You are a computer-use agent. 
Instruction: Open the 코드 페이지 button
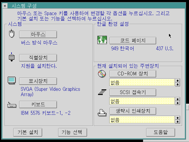pos(133,41)
